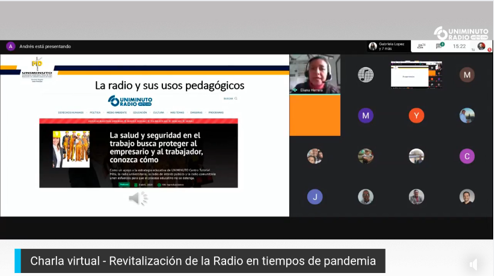The height and width of the screenshot is (276, 495).
Task: Click Eliana Herrera's video tile
Action: (x=315, y=75)
